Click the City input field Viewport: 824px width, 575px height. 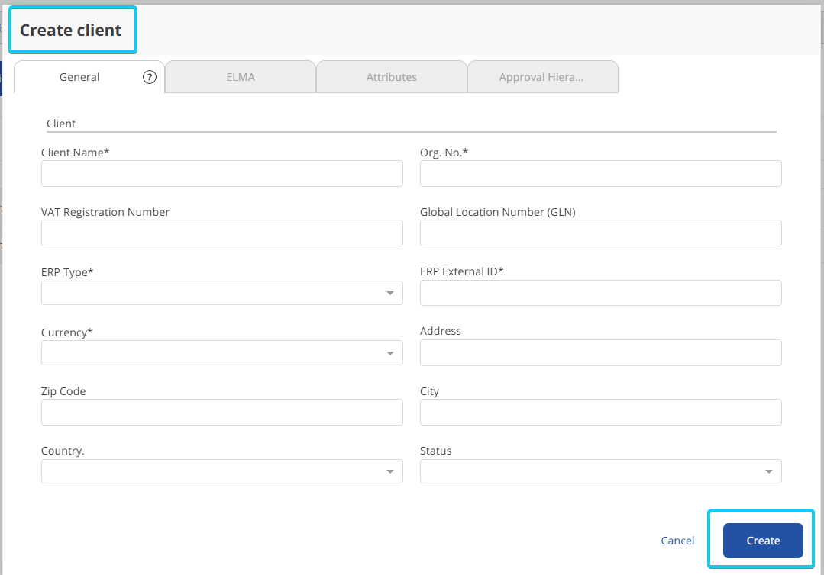point(601,413)
